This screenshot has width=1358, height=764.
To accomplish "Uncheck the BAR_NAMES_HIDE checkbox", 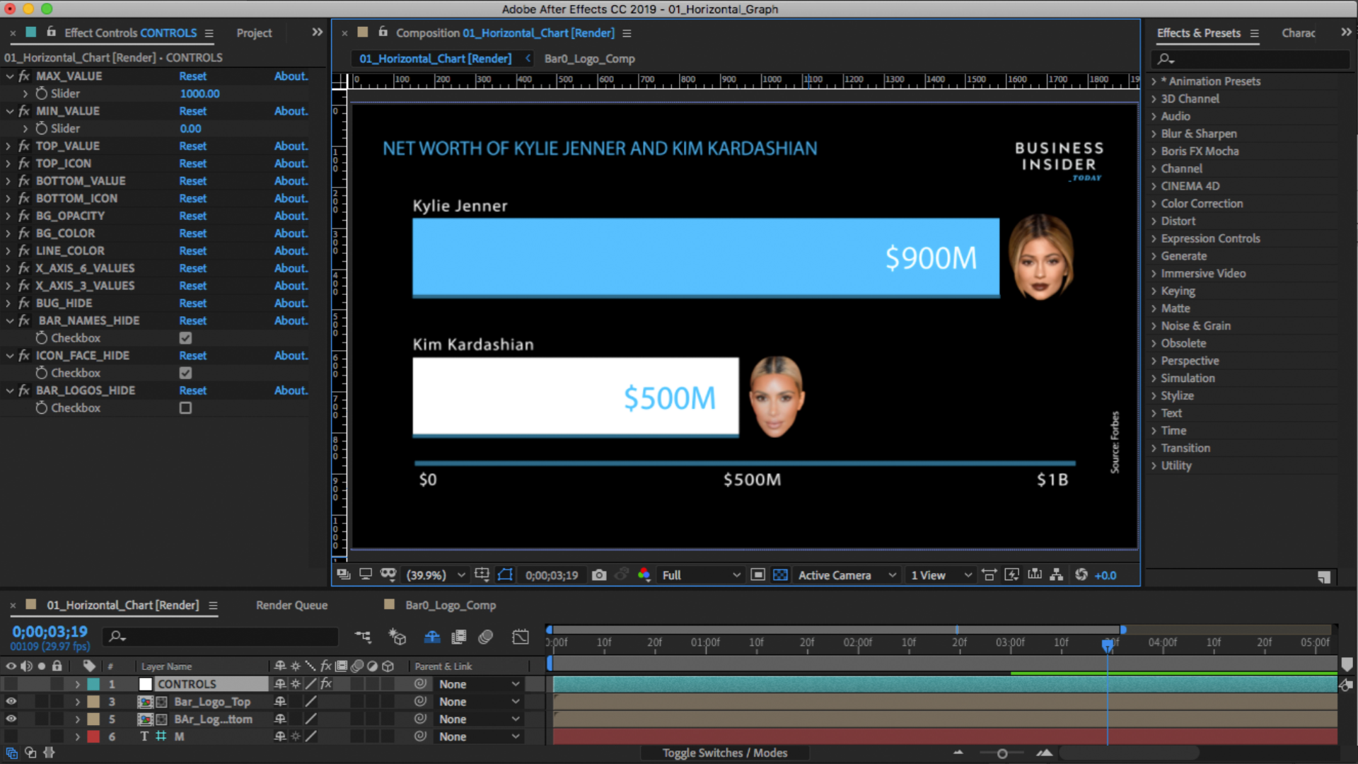I will pos(185,338).
